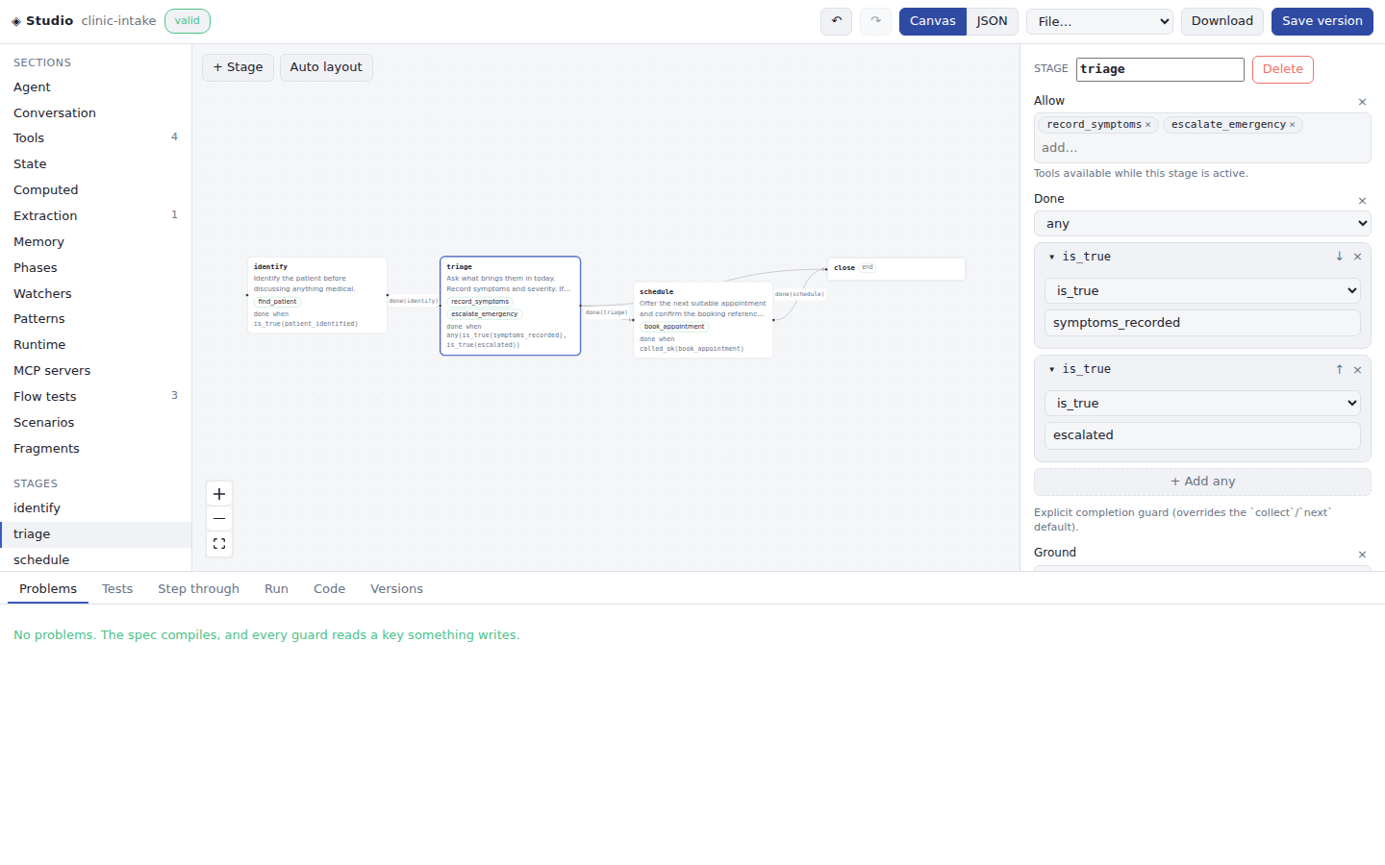This screenshot has width=1385, height=865.
Task: Collapse the second is_true condition card
Action: point(1051,369)
